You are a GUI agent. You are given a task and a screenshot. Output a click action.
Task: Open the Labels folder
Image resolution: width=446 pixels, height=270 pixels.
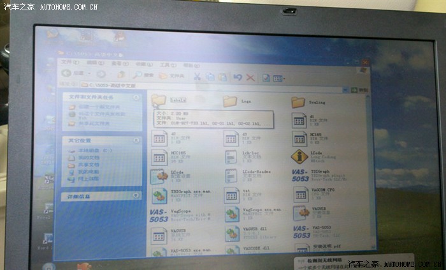click(x=159, y=101)
